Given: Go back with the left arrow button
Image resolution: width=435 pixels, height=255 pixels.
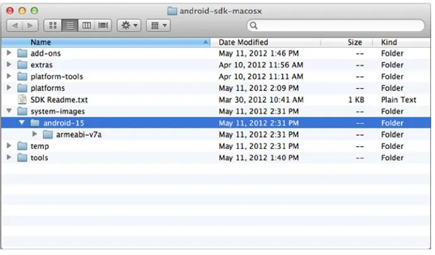Looking at the screenshot, I should pos(14,25).
